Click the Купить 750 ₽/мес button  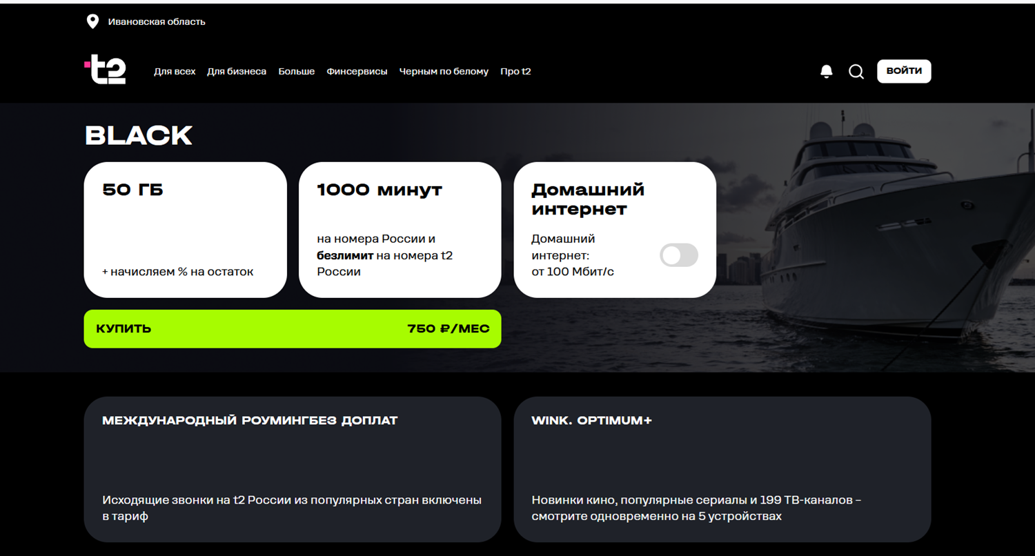(293, 328)
